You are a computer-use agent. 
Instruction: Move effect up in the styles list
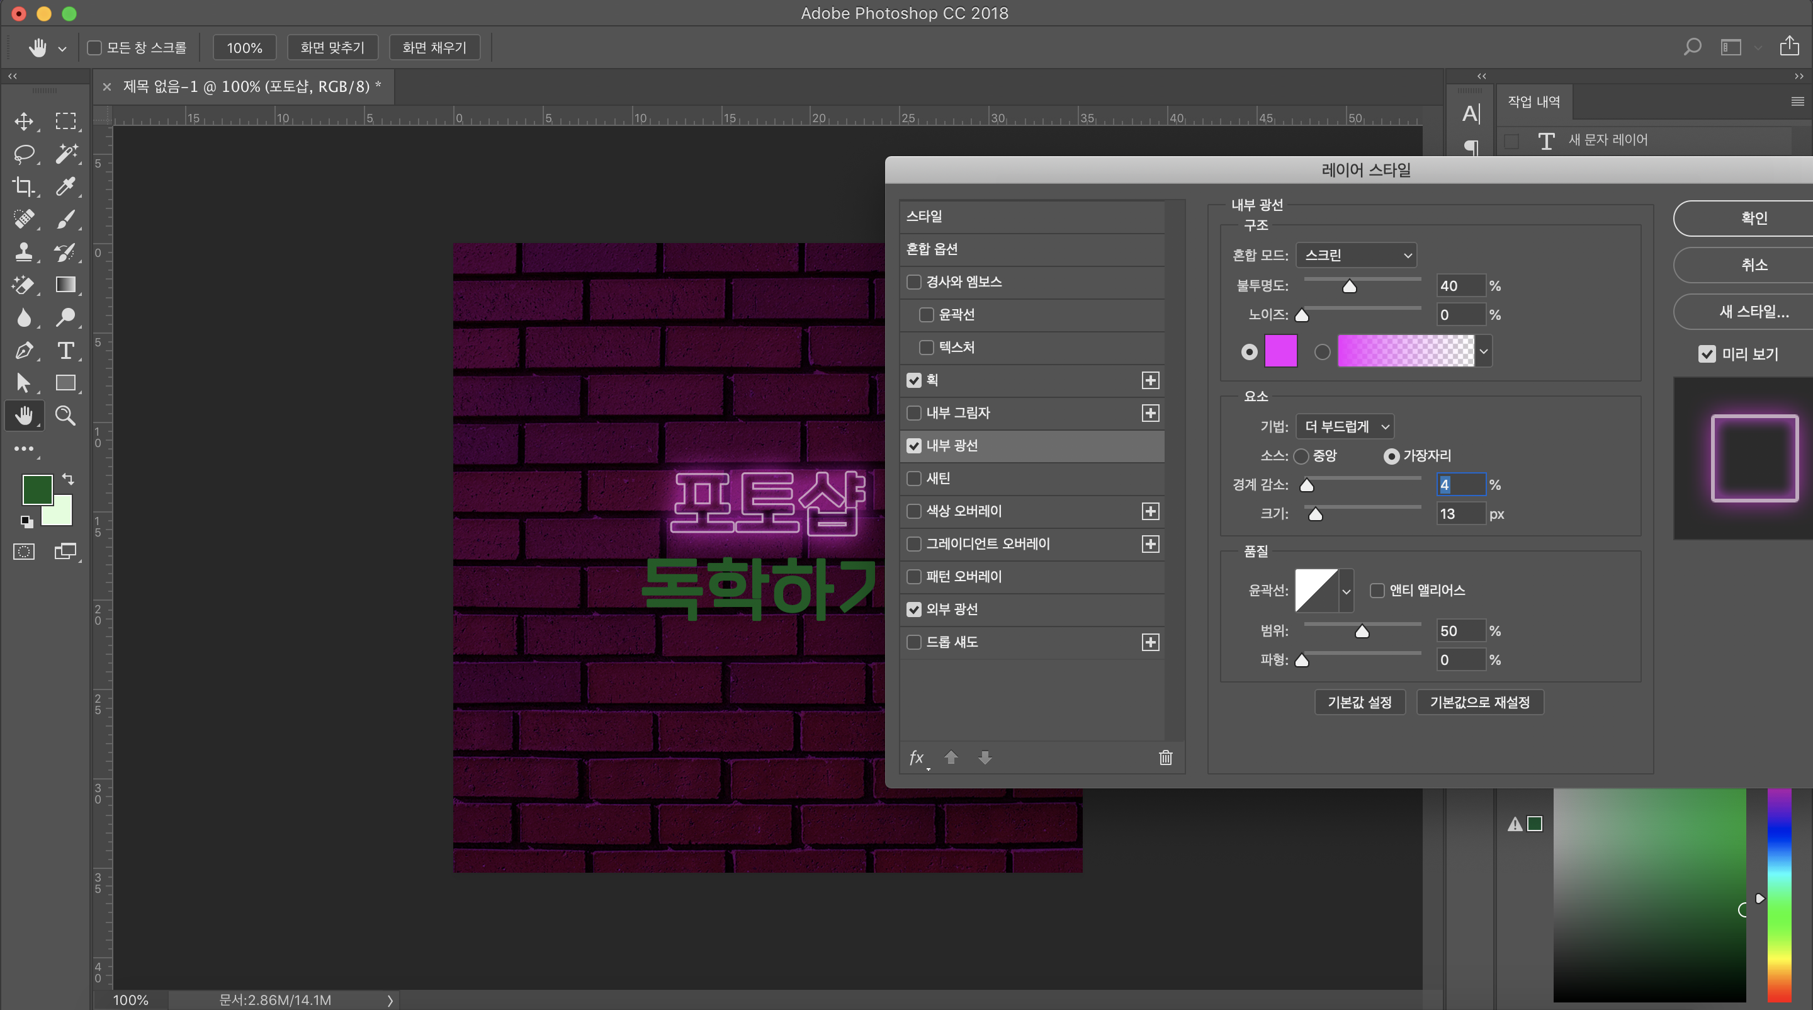pyautogui.click(x=951, y=757)
